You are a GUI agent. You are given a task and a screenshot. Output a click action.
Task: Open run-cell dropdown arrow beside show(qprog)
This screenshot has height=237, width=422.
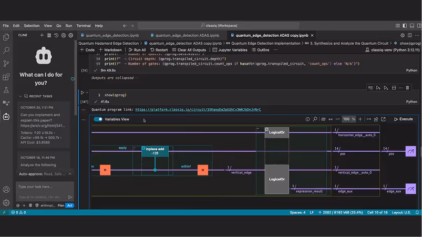(87, 92)
